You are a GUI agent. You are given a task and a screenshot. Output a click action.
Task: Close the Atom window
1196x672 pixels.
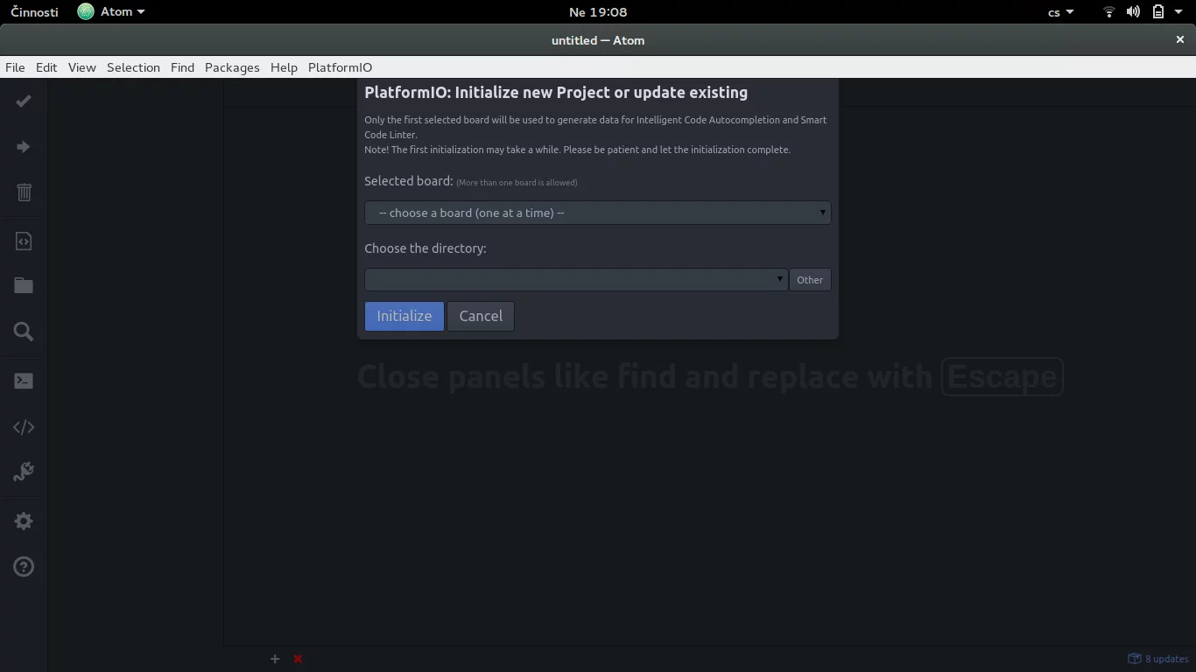pyautogui.click(x=1179, y=39)
